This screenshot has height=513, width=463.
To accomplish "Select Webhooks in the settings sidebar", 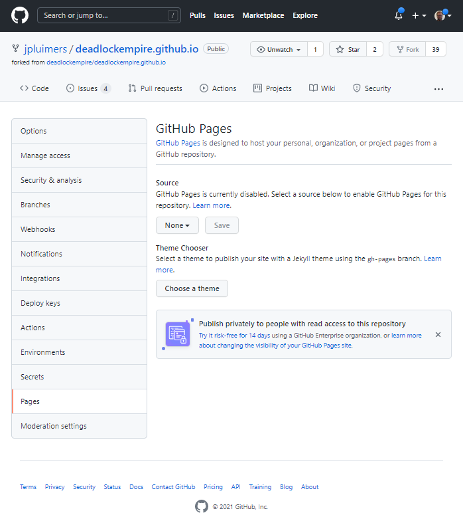I will point(38,229).
